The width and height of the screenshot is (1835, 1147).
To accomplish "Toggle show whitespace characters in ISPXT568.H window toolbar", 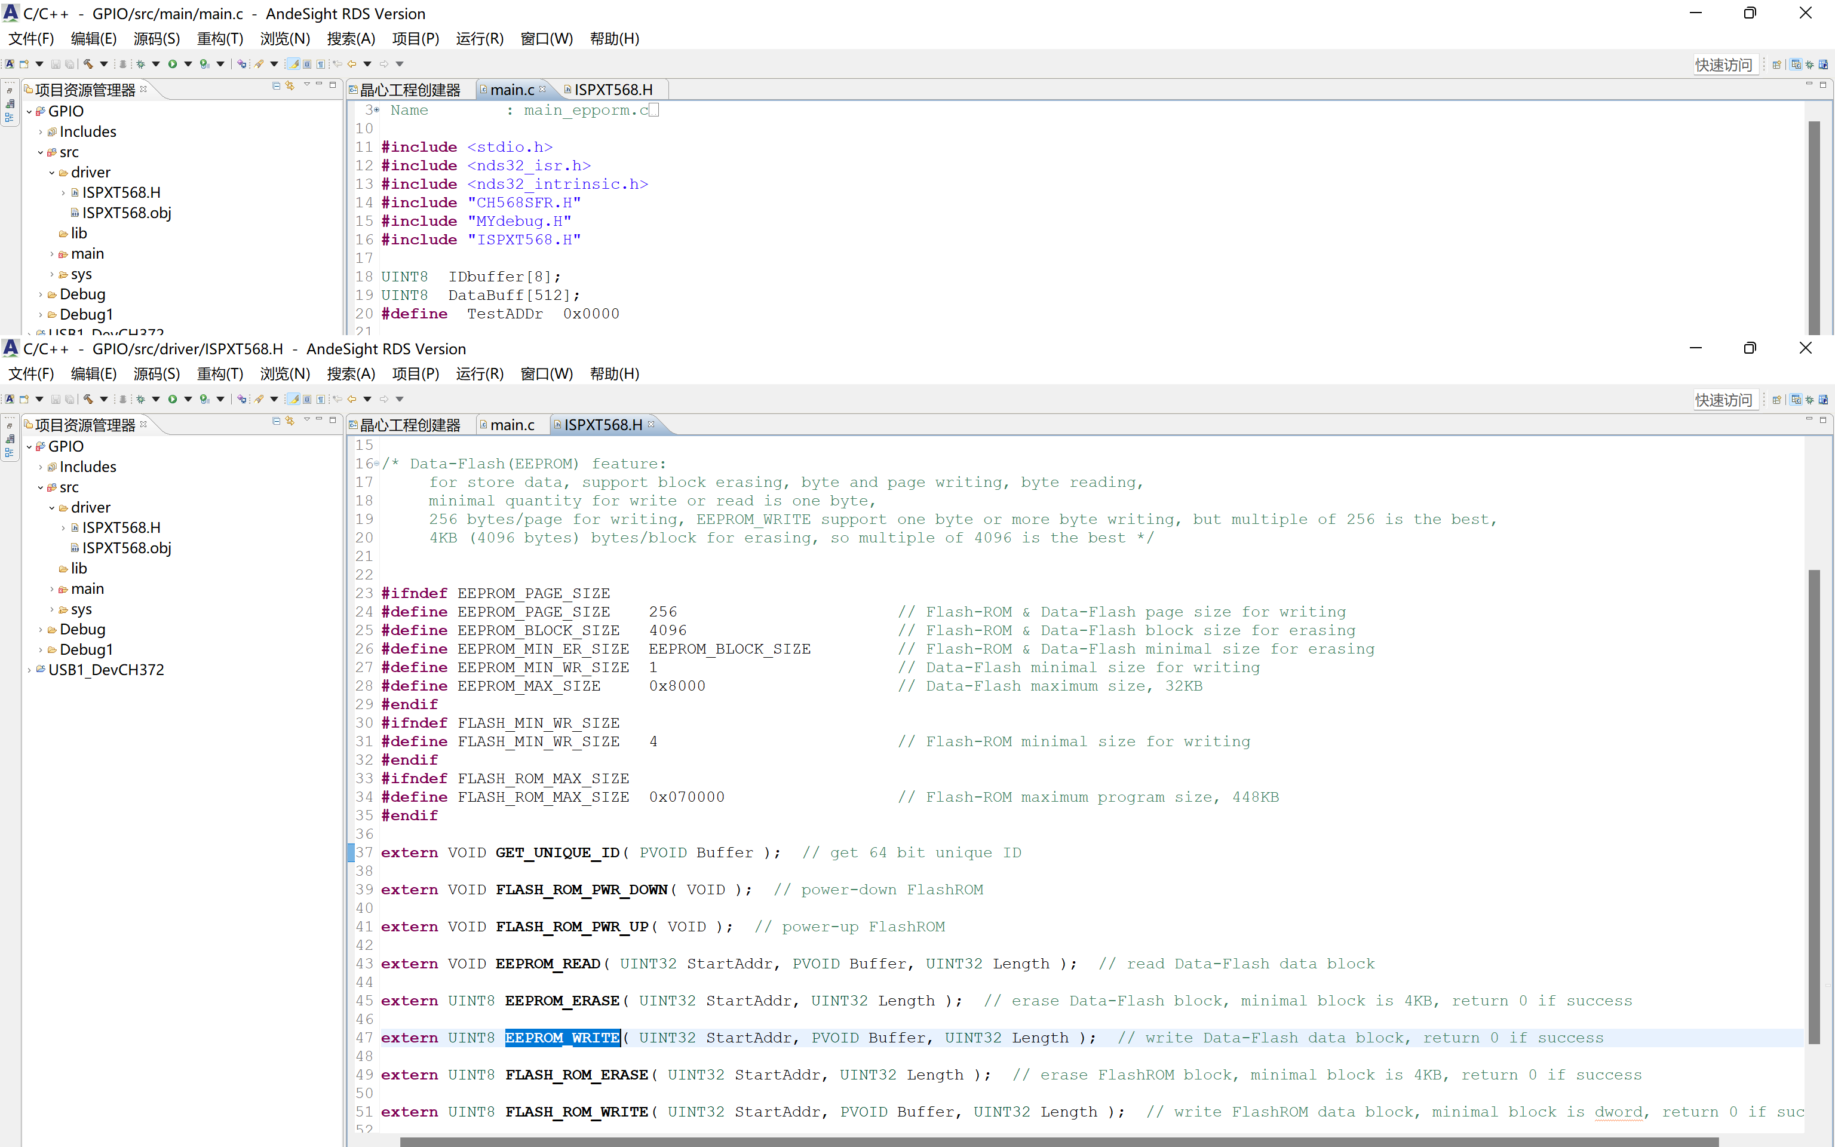I will [321, 399].
